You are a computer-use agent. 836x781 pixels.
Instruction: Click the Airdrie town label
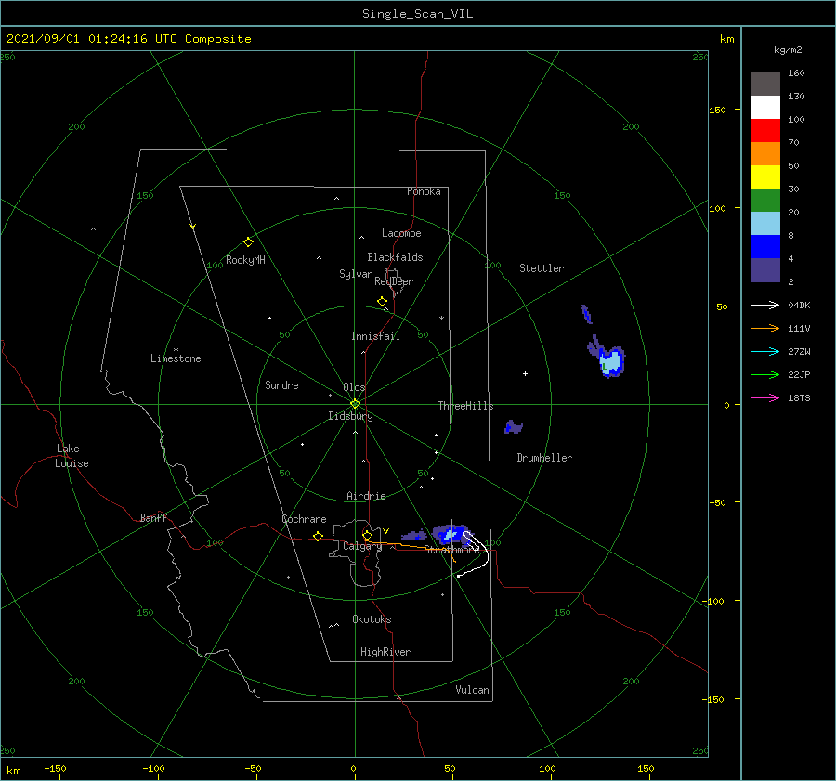tap(366, 496)
